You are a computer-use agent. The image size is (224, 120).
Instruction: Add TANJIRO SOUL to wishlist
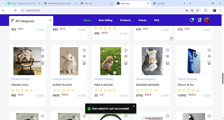[42, 50]
